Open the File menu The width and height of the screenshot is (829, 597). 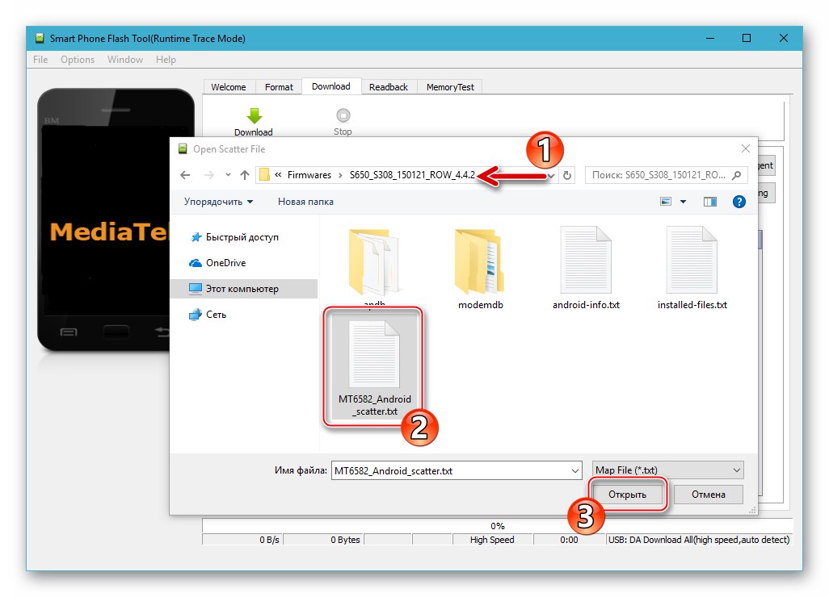[40, 60]
